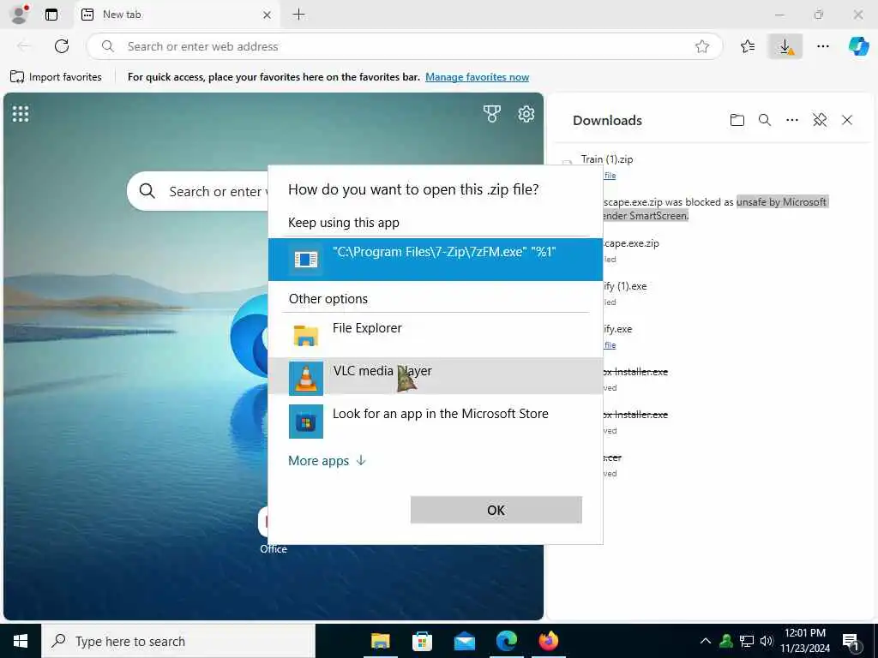This screenshot has height=658, width=878.
Task: Search downloads with magnifier icon
Action: [x=764, y=120]
